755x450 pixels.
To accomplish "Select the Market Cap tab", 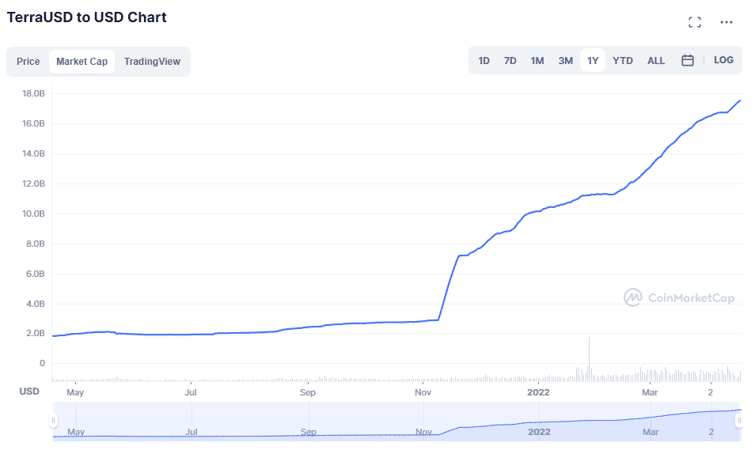I will [82, 62].
